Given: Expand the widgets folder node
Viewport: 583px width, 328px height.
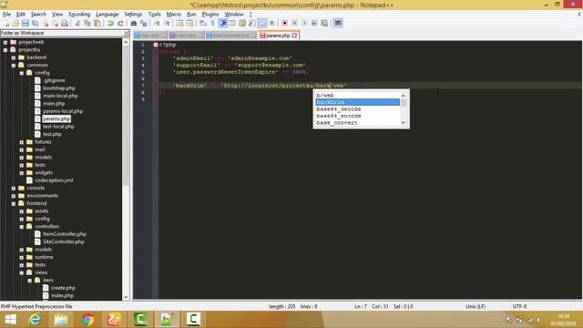Looking at the screenshot, I should click(22, 173).
